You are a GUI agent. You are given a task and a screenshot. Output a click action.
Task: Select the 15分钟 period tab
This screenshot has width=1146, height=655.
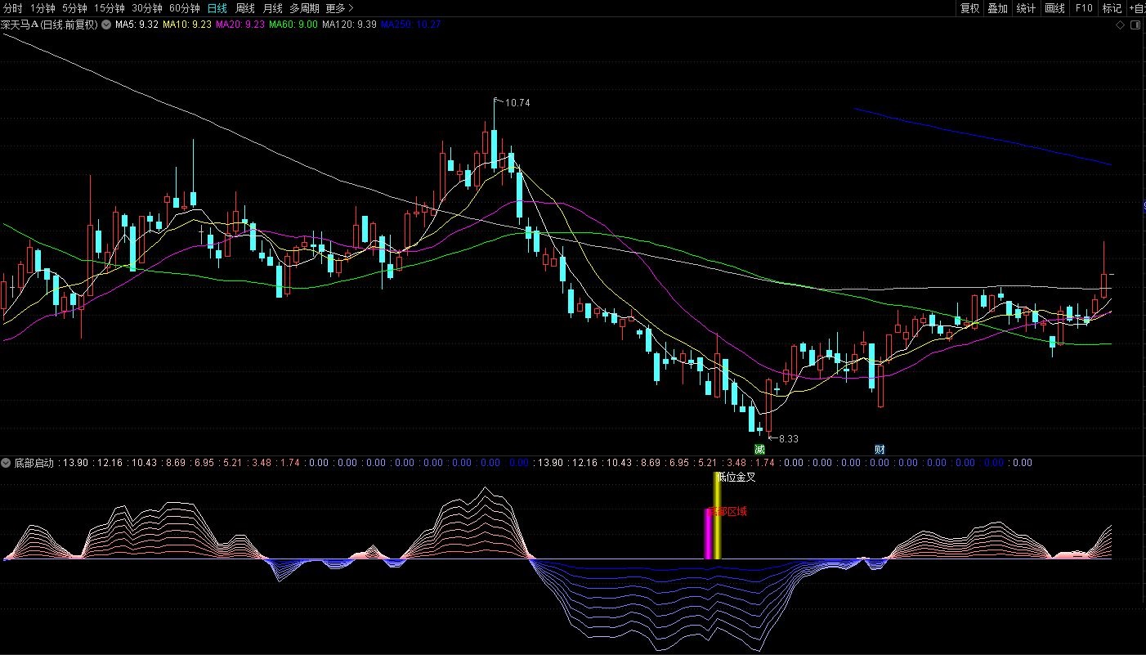[110, 8]
